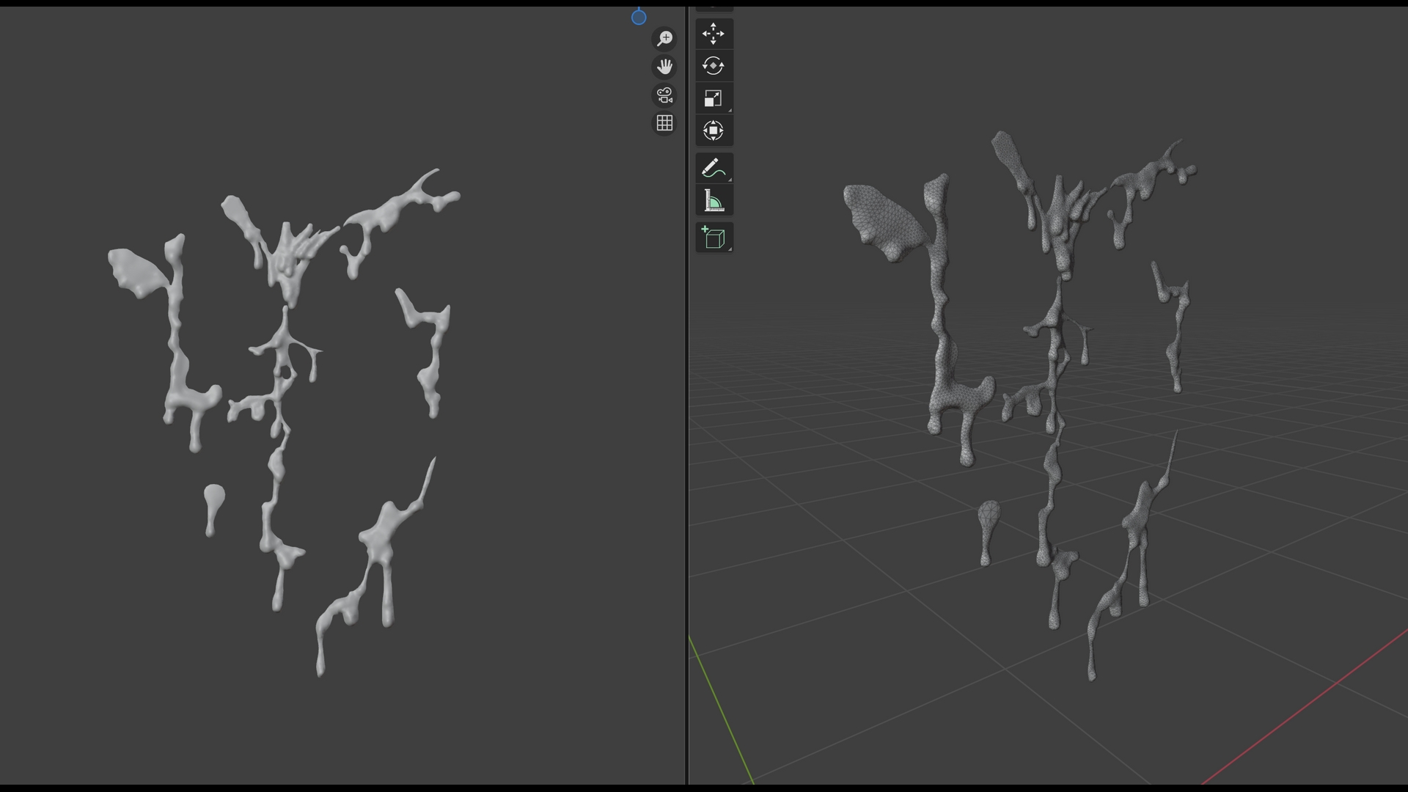1408x792 pixels.
Task: Switch perspective/orthographic with the grid icon
Action: point(664,123)
